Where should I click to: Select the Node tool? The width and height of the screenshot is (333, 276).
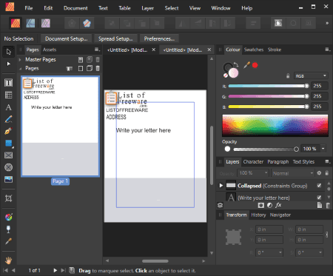(9, 64)
